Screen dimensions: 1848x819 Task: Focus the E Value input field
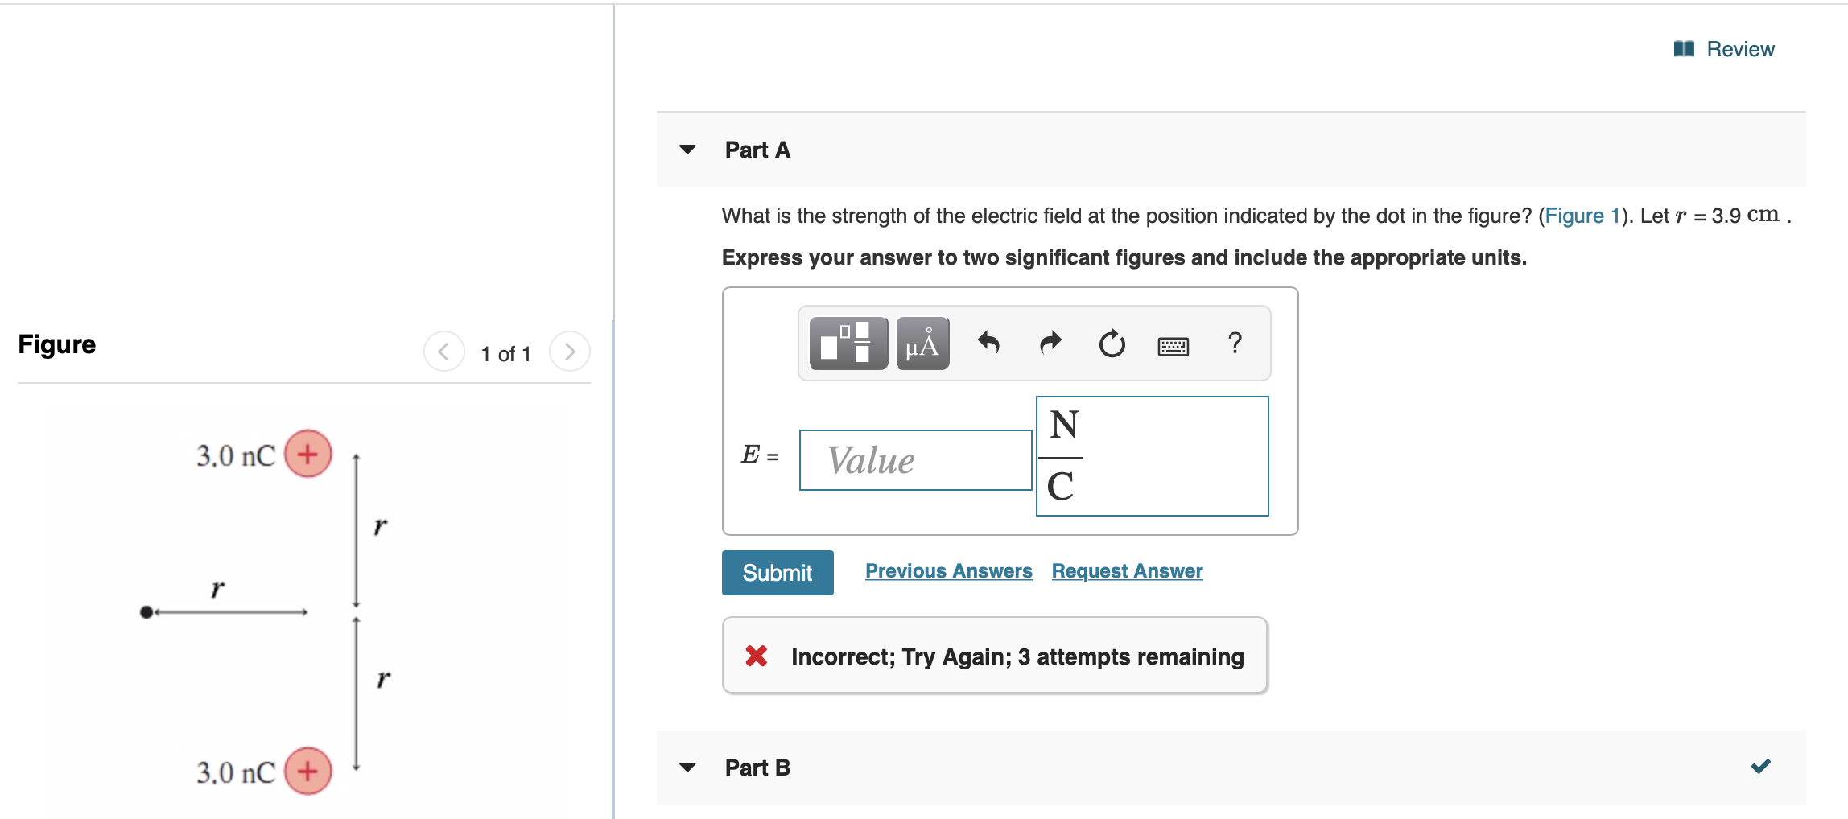pos(916,460)
